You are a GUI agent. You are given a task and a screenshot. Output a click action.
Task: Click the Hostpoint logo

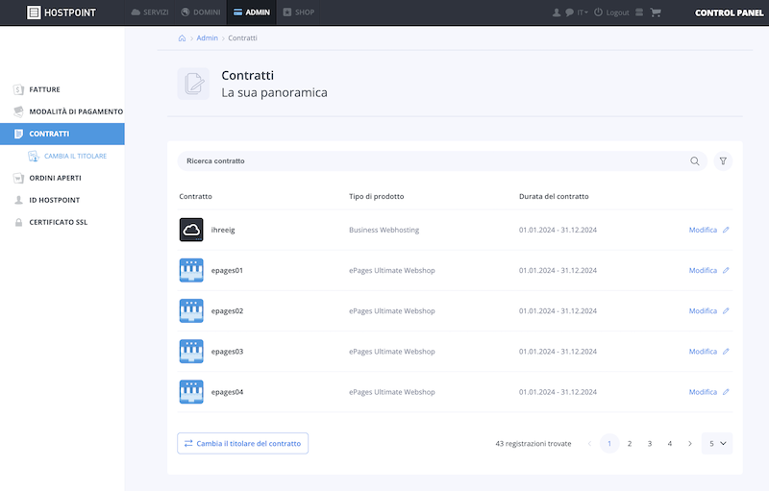(x=62, y=12)
